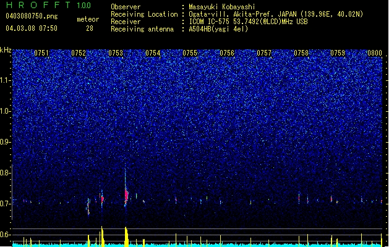389x247 pixels.
Task: Click the date stamp 04.03.08 07:50
Action: (32, 28)
